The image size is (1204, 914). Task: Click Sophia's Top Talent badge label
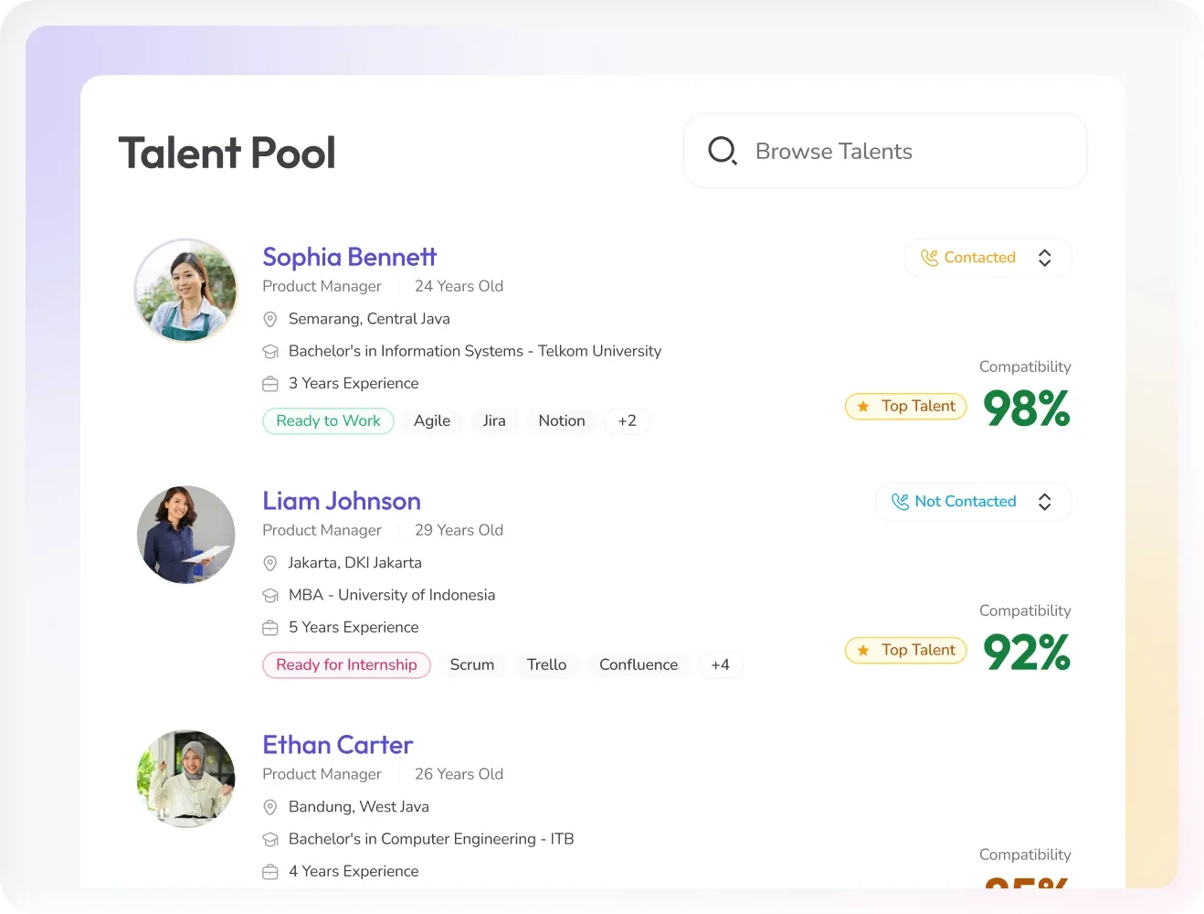918,406
